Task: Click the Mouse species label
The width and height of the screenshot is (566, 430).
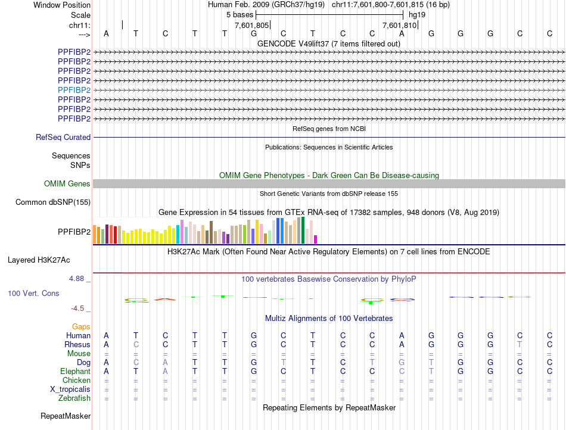Action: point(79,354)
